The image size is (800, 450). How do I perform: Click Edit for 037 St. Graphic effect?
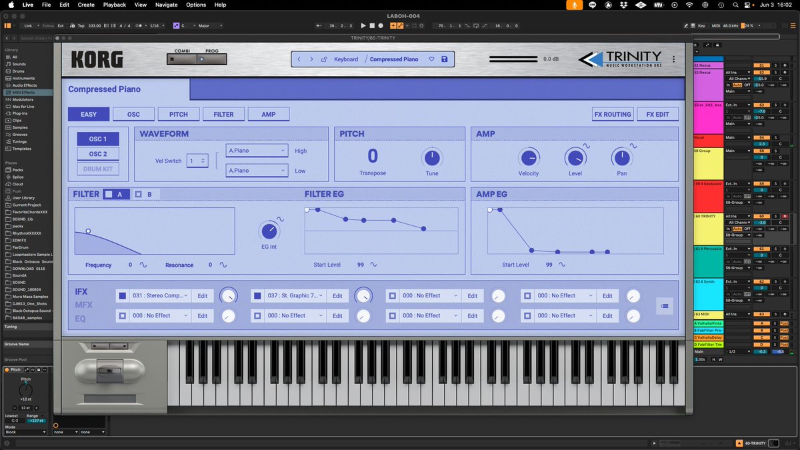point(337,295)
